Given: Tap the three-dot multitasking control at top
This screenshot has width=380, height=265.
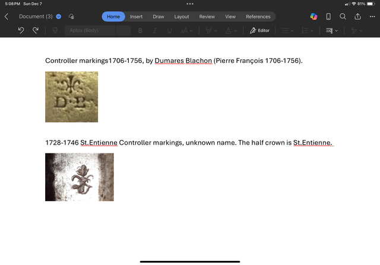Looking at the screenshot, I should pyautogui.click(x=190, y=4).
